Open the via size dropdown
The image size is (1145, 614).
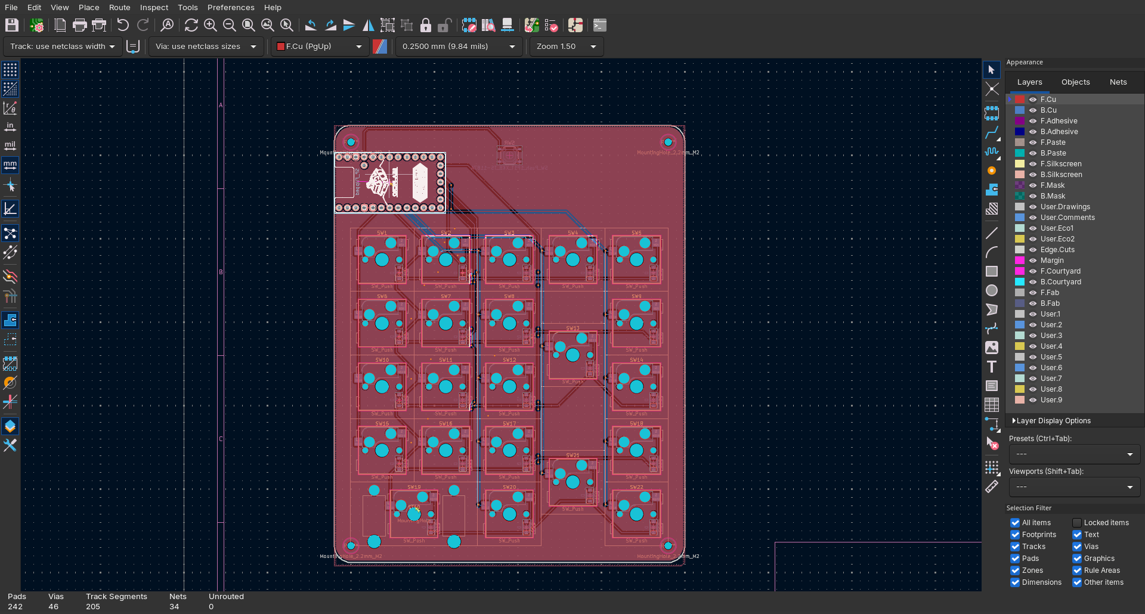click(253, 46)
